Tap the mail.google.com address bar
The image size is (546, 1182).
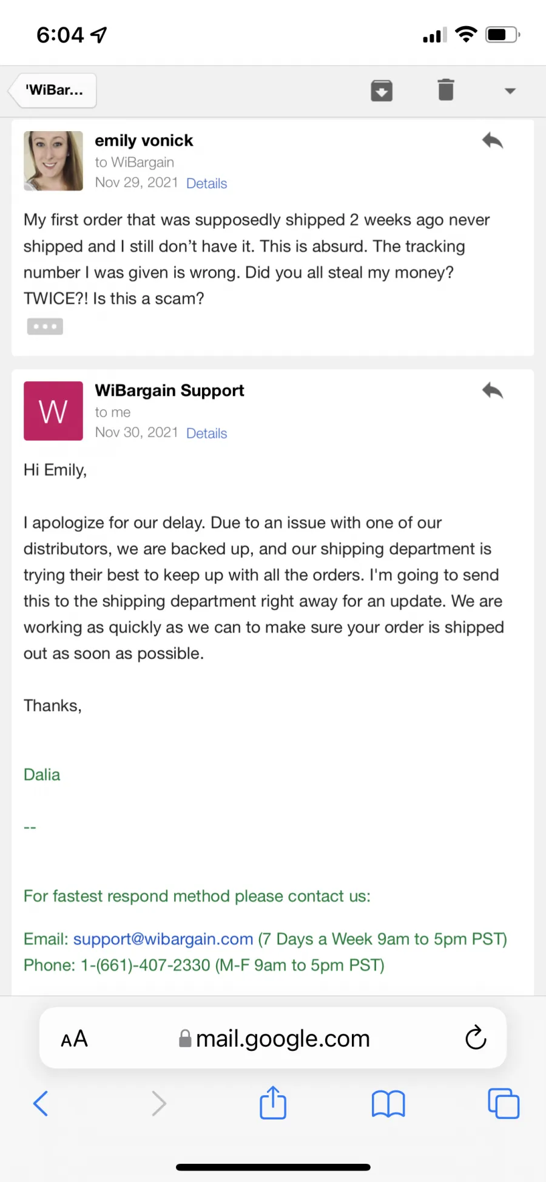[x=274, y=1039]
